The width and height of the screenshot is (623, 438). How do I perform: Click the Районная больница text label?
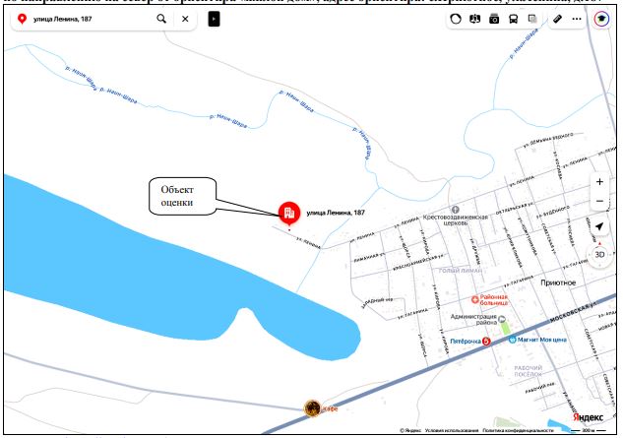pyautogui.click(x=494, y=299)
